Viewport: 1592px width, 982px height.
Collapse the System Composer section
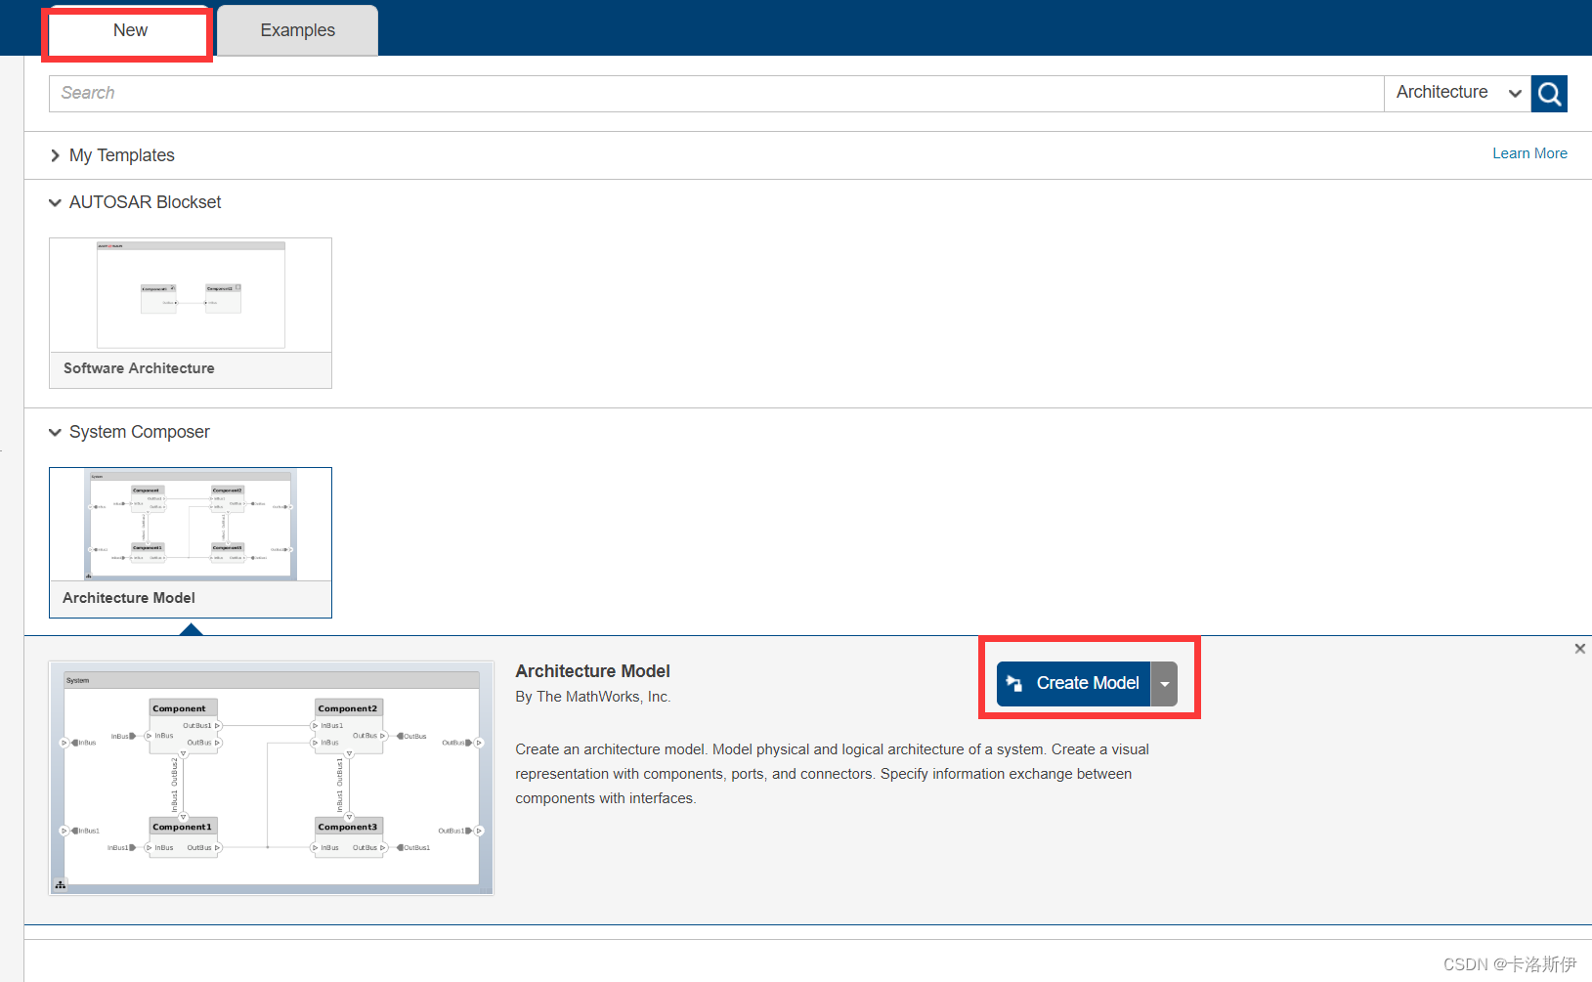(x=129, y=432)
